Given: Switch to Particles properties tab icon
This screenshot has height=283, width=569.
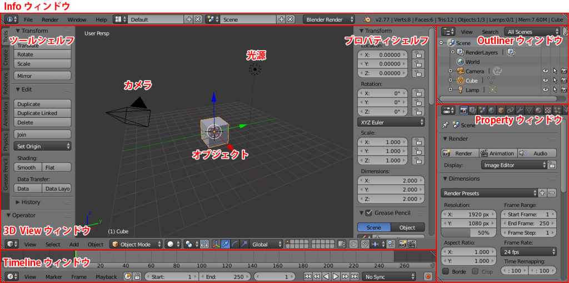Looking at the screenshot, I should pyautogui.click(x=557, y=110).
